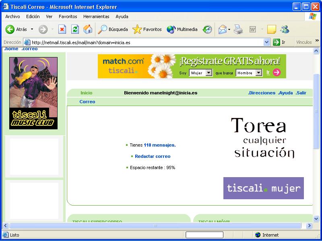Screen dimensions: 322x241
Task: Open the Herramientas menu
Action: [x=96, y=16]
